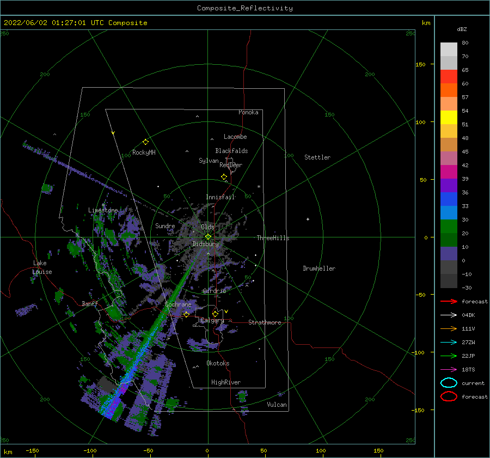Click the Stettler city label
Screen dimensions: 490x458
317,157
